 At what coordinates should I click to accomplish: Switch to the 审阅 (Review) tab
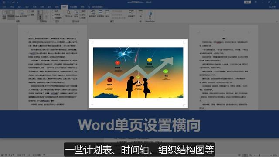[x=57, y=7]
